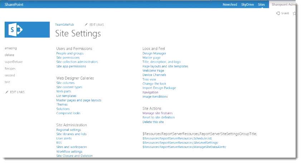Open the second sidebar link
301x163 pixels.
click(10, 75)
